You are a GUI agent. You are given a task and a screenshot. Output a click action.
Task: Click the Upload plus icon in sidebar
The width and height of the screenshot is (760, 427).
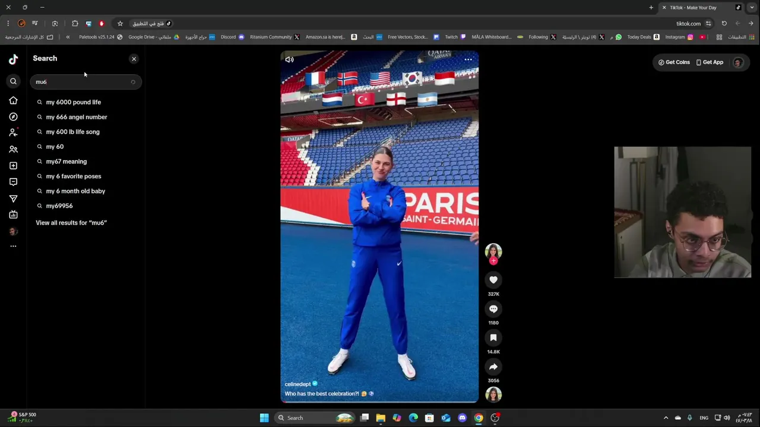point(13,165)
